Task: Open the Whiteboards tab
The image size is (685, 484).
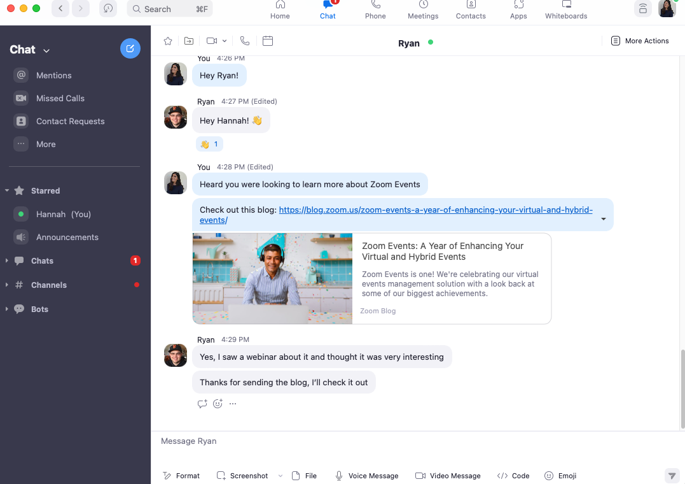Action: [566, 10]
